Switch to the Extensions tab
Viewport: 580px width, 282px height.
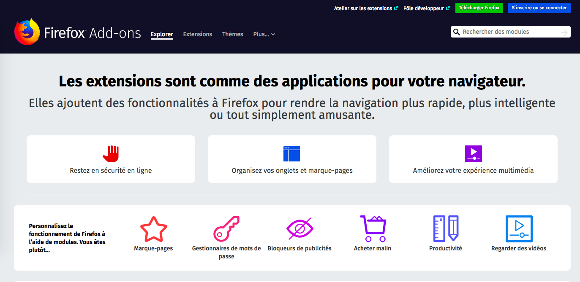tap(198, 34)
